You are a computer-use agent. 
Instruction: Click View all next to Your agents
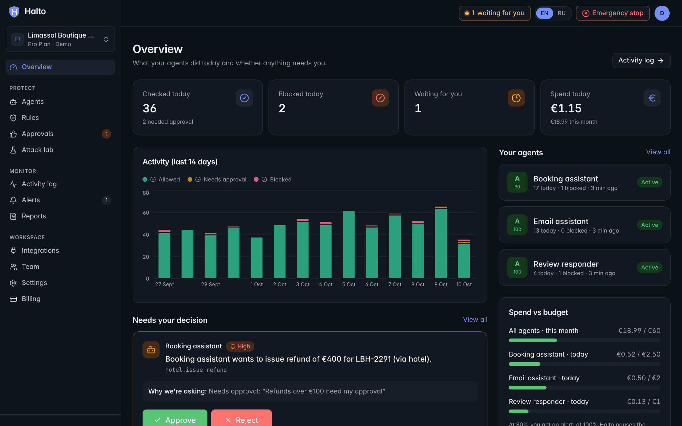point(658,152)
